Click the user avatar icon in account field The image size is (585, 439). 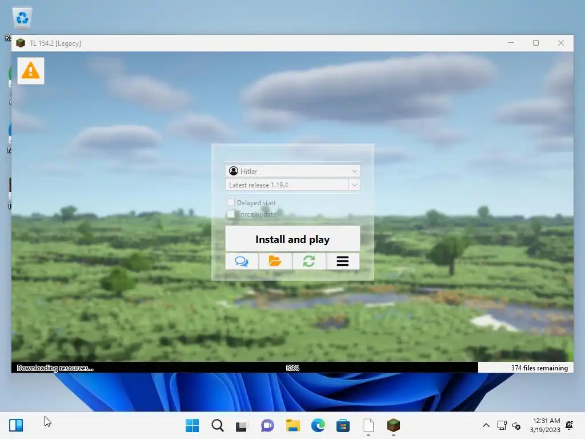(234, 171)
